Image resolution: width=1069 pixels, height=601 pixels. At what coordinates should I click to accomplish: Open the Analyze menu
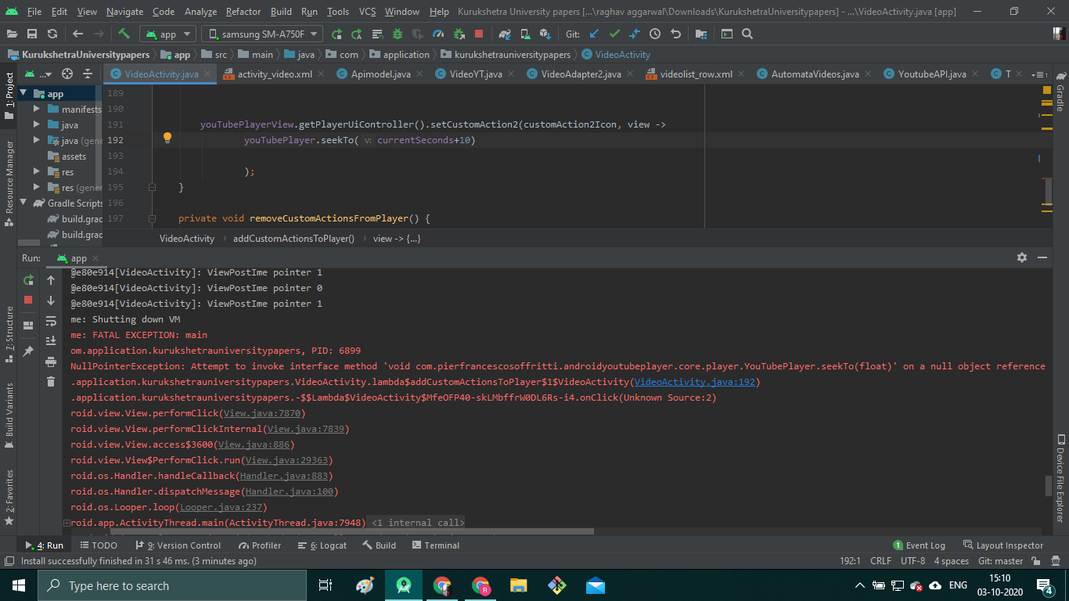200,12
